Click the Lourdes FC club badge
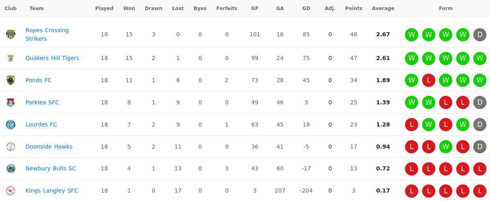 11,124
